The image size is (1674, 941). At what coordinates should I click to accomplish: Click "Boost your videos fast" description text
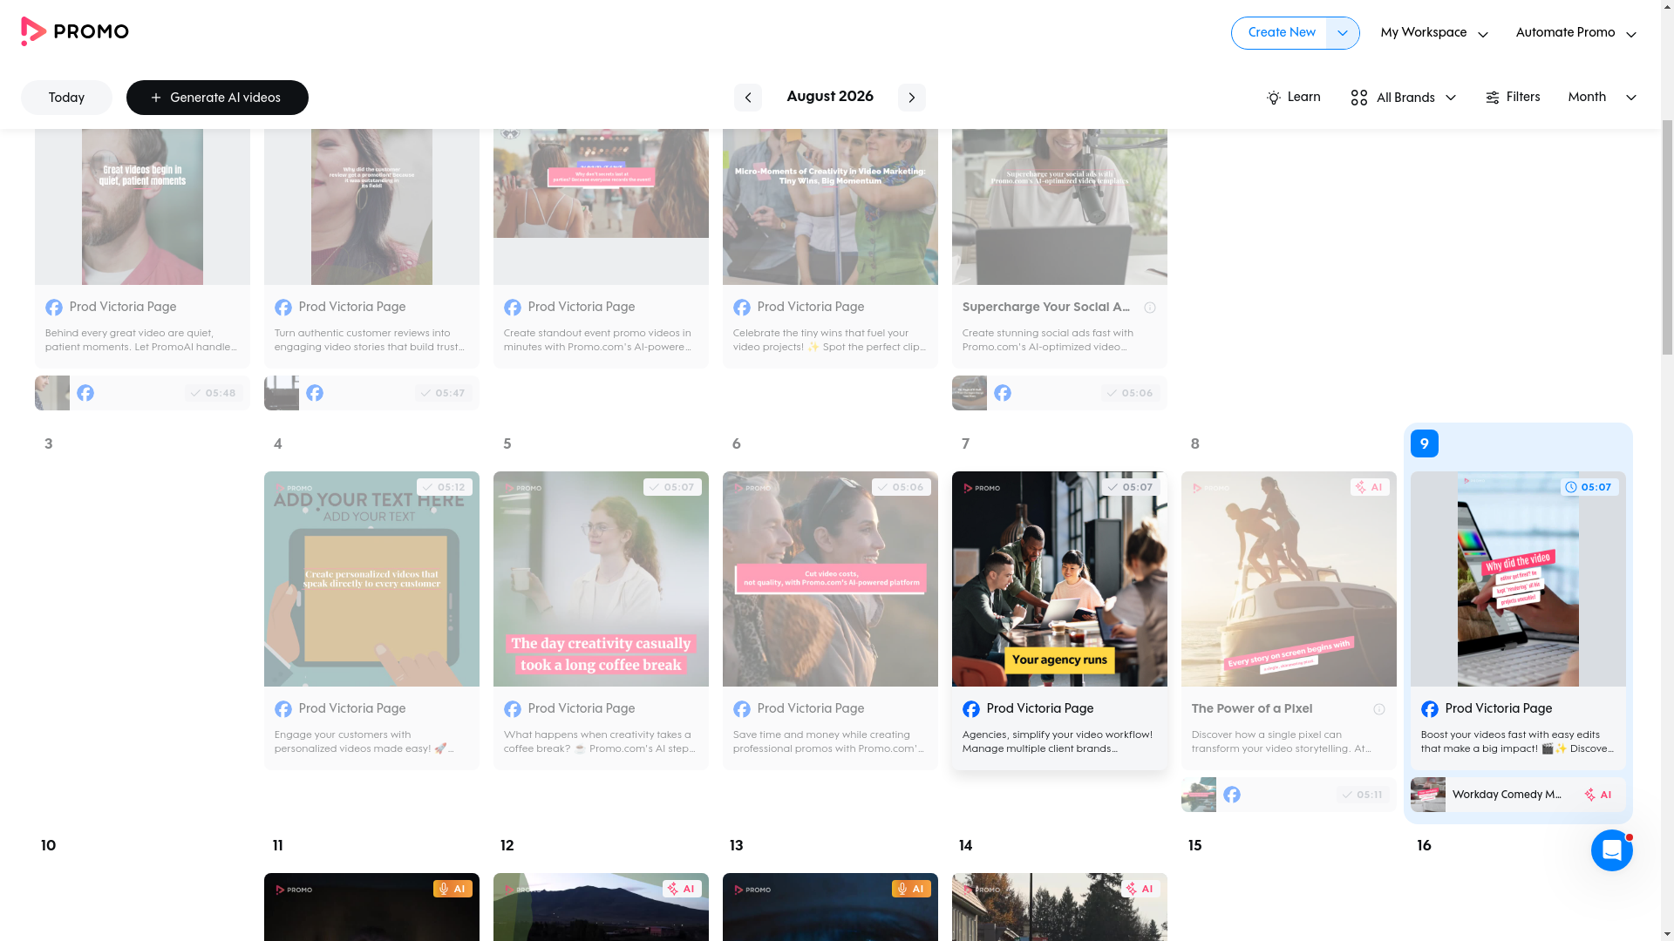1517,741
